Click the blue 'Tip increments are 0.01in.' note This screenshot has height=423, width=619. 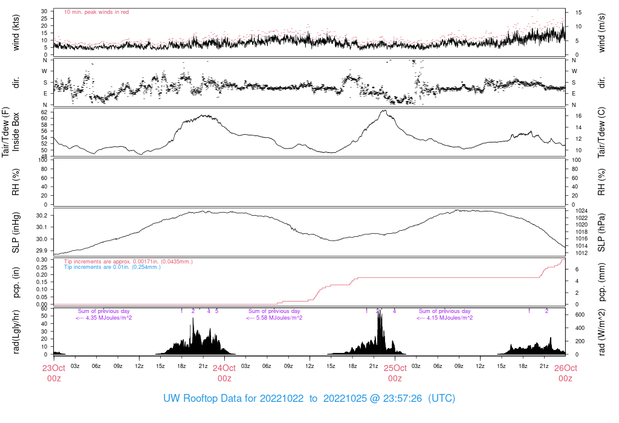(112, 267)
